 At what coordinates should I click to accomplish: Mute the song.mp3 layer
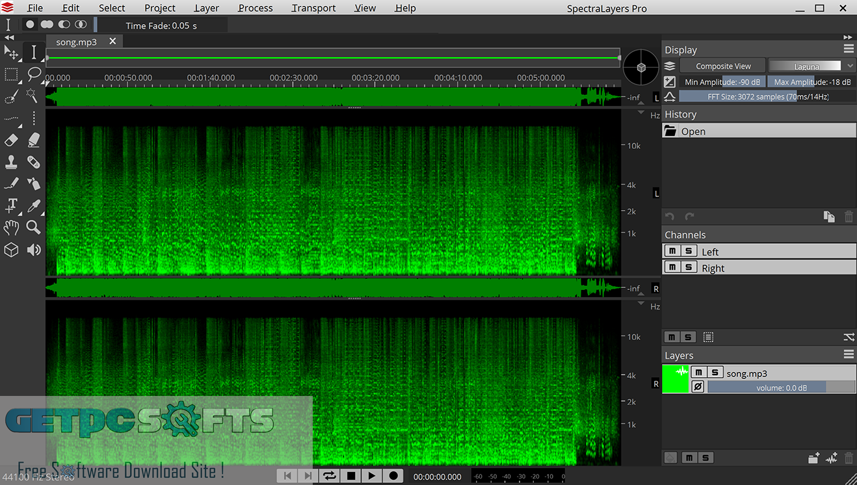click(699, 373)
